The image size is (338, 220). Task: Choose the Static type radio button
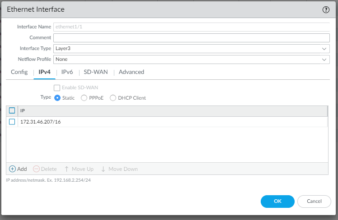(57, 98)
